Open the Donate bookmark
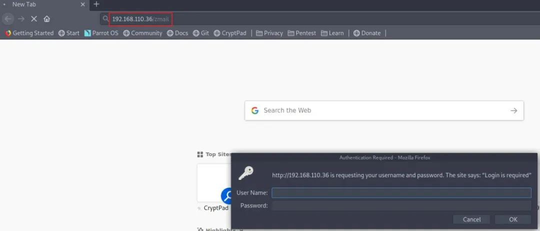 pyautogui.click(x=367, y=33)
